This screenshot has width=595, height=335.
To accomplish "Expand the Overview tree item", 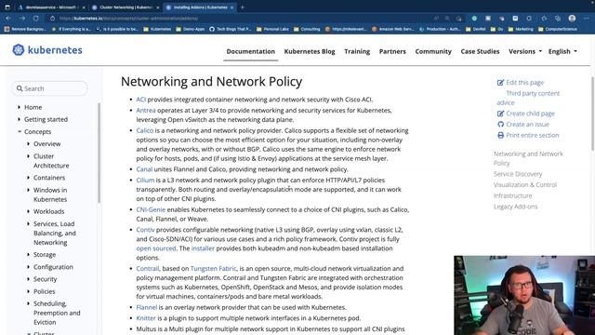I will [28, 144].
